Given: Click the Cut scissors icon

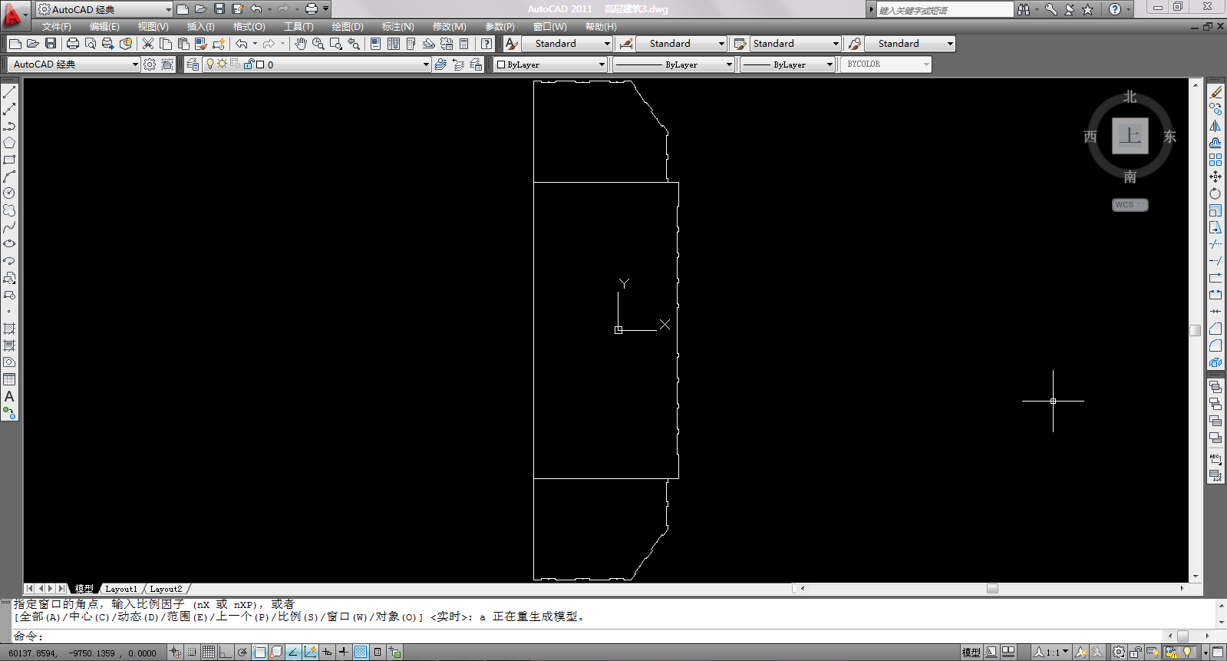Looking at the screenshot, I should (x=148, y=44).
